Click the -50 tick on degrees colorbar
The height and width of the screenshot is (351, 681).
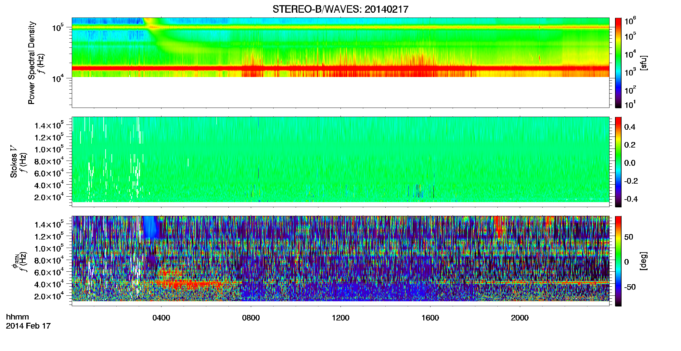coord(631,287)
